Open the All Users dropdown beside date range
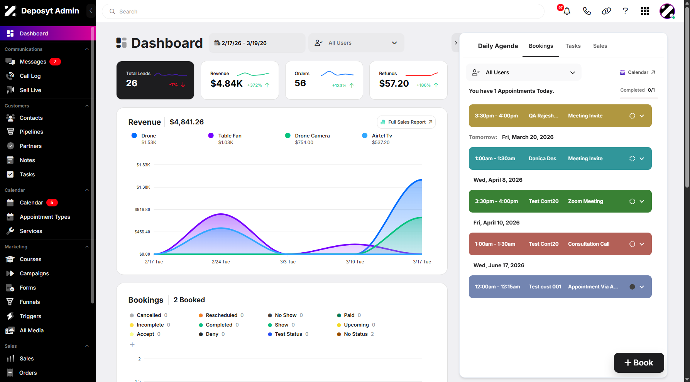 [356, 43]
